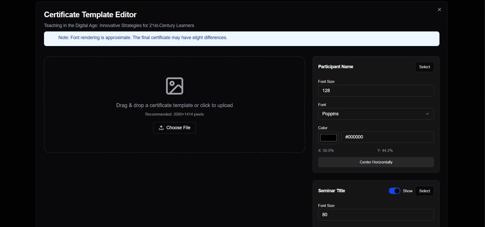The image size is (485, 227).
Task: Close the Certificate Template Editor dialog
Action: (439, 10)
